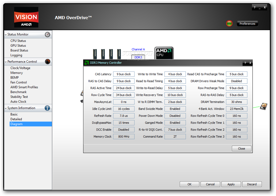
Task: Click the RAS Active Time value field
Action: pos(124,88)
